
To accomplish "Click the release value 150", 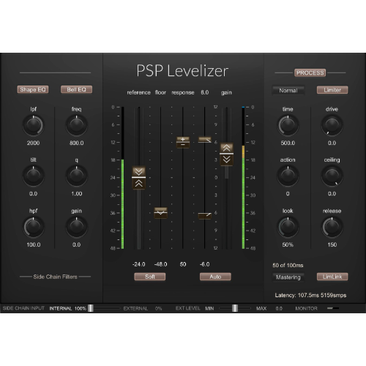I will 332,244.
